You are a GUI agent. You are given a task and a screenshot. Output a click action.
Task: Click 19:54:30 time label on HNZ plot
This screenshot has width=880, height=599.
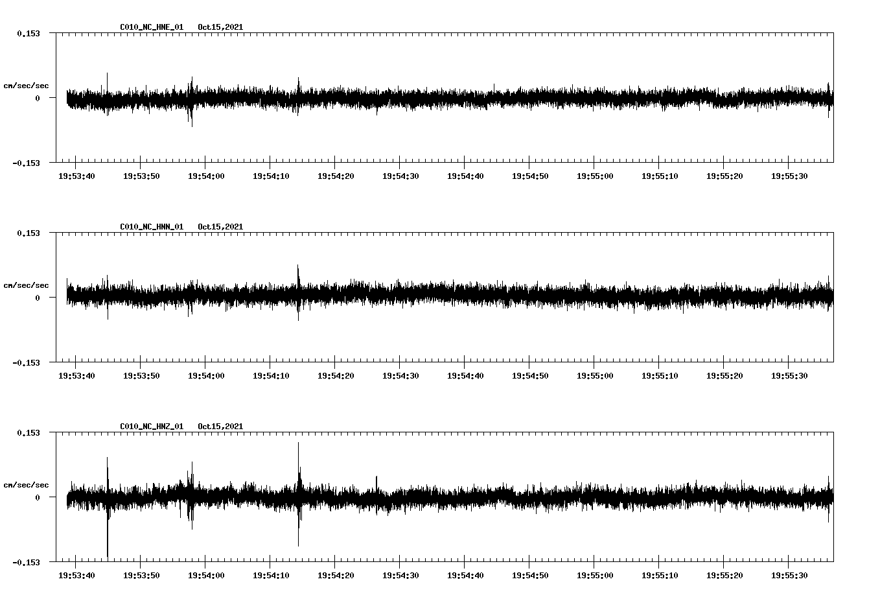point(400,575)
